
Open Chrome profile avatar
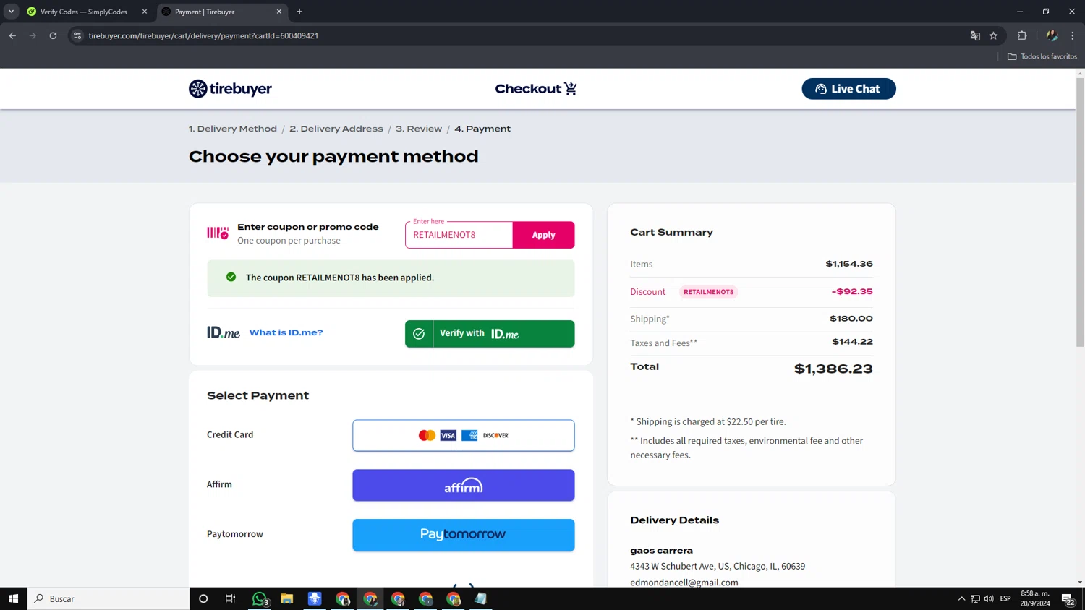pos(1052,35)
